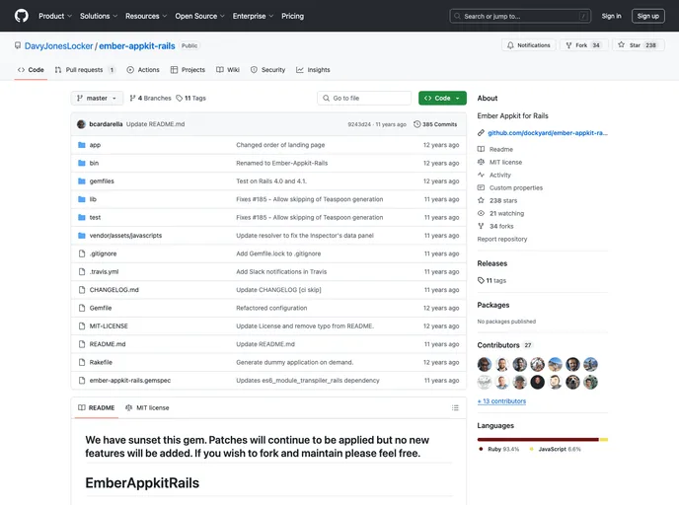This screenshot has width=679, height=505.
Task: Click the Sign in link
Action: [611, 16]
